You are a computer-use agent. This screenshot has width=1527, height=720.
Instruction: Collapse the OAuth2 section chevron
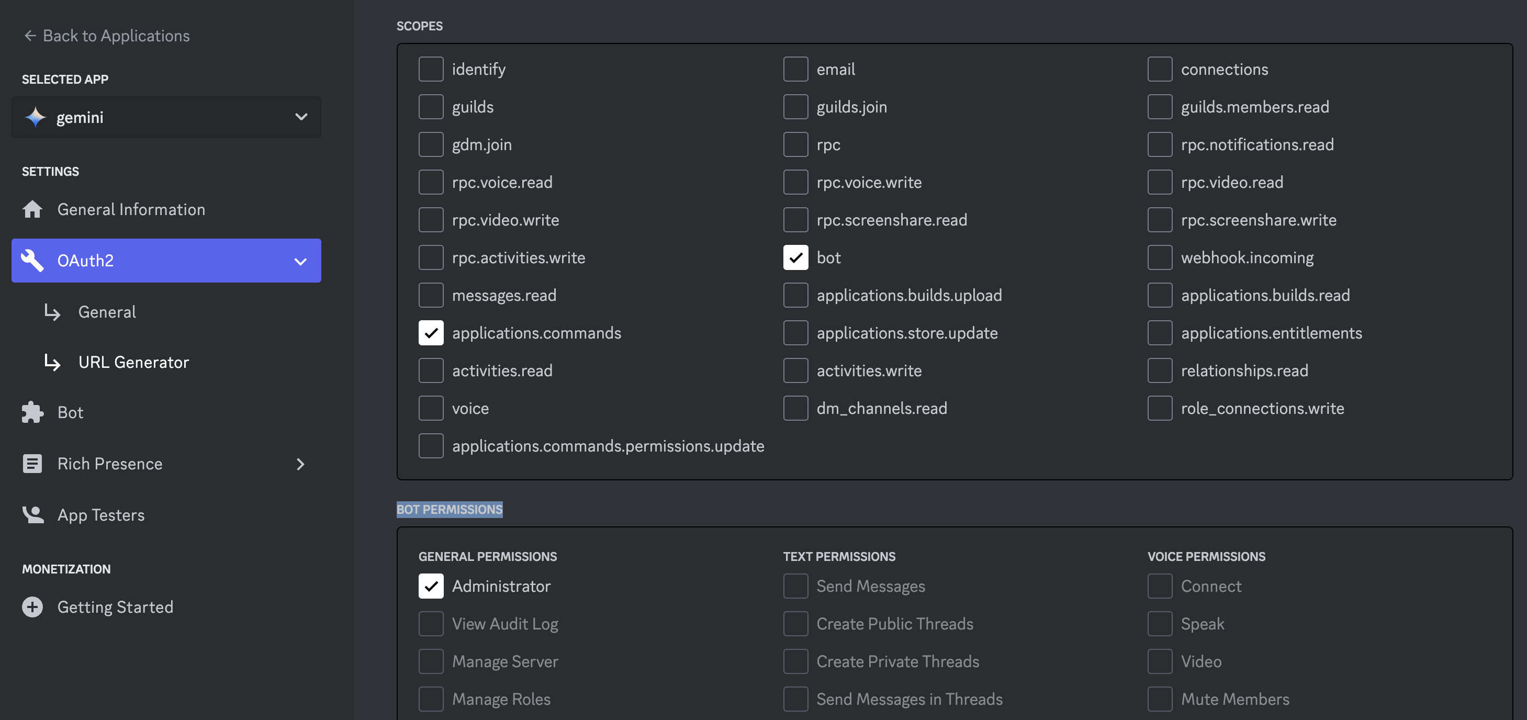[x=300, y=261]
